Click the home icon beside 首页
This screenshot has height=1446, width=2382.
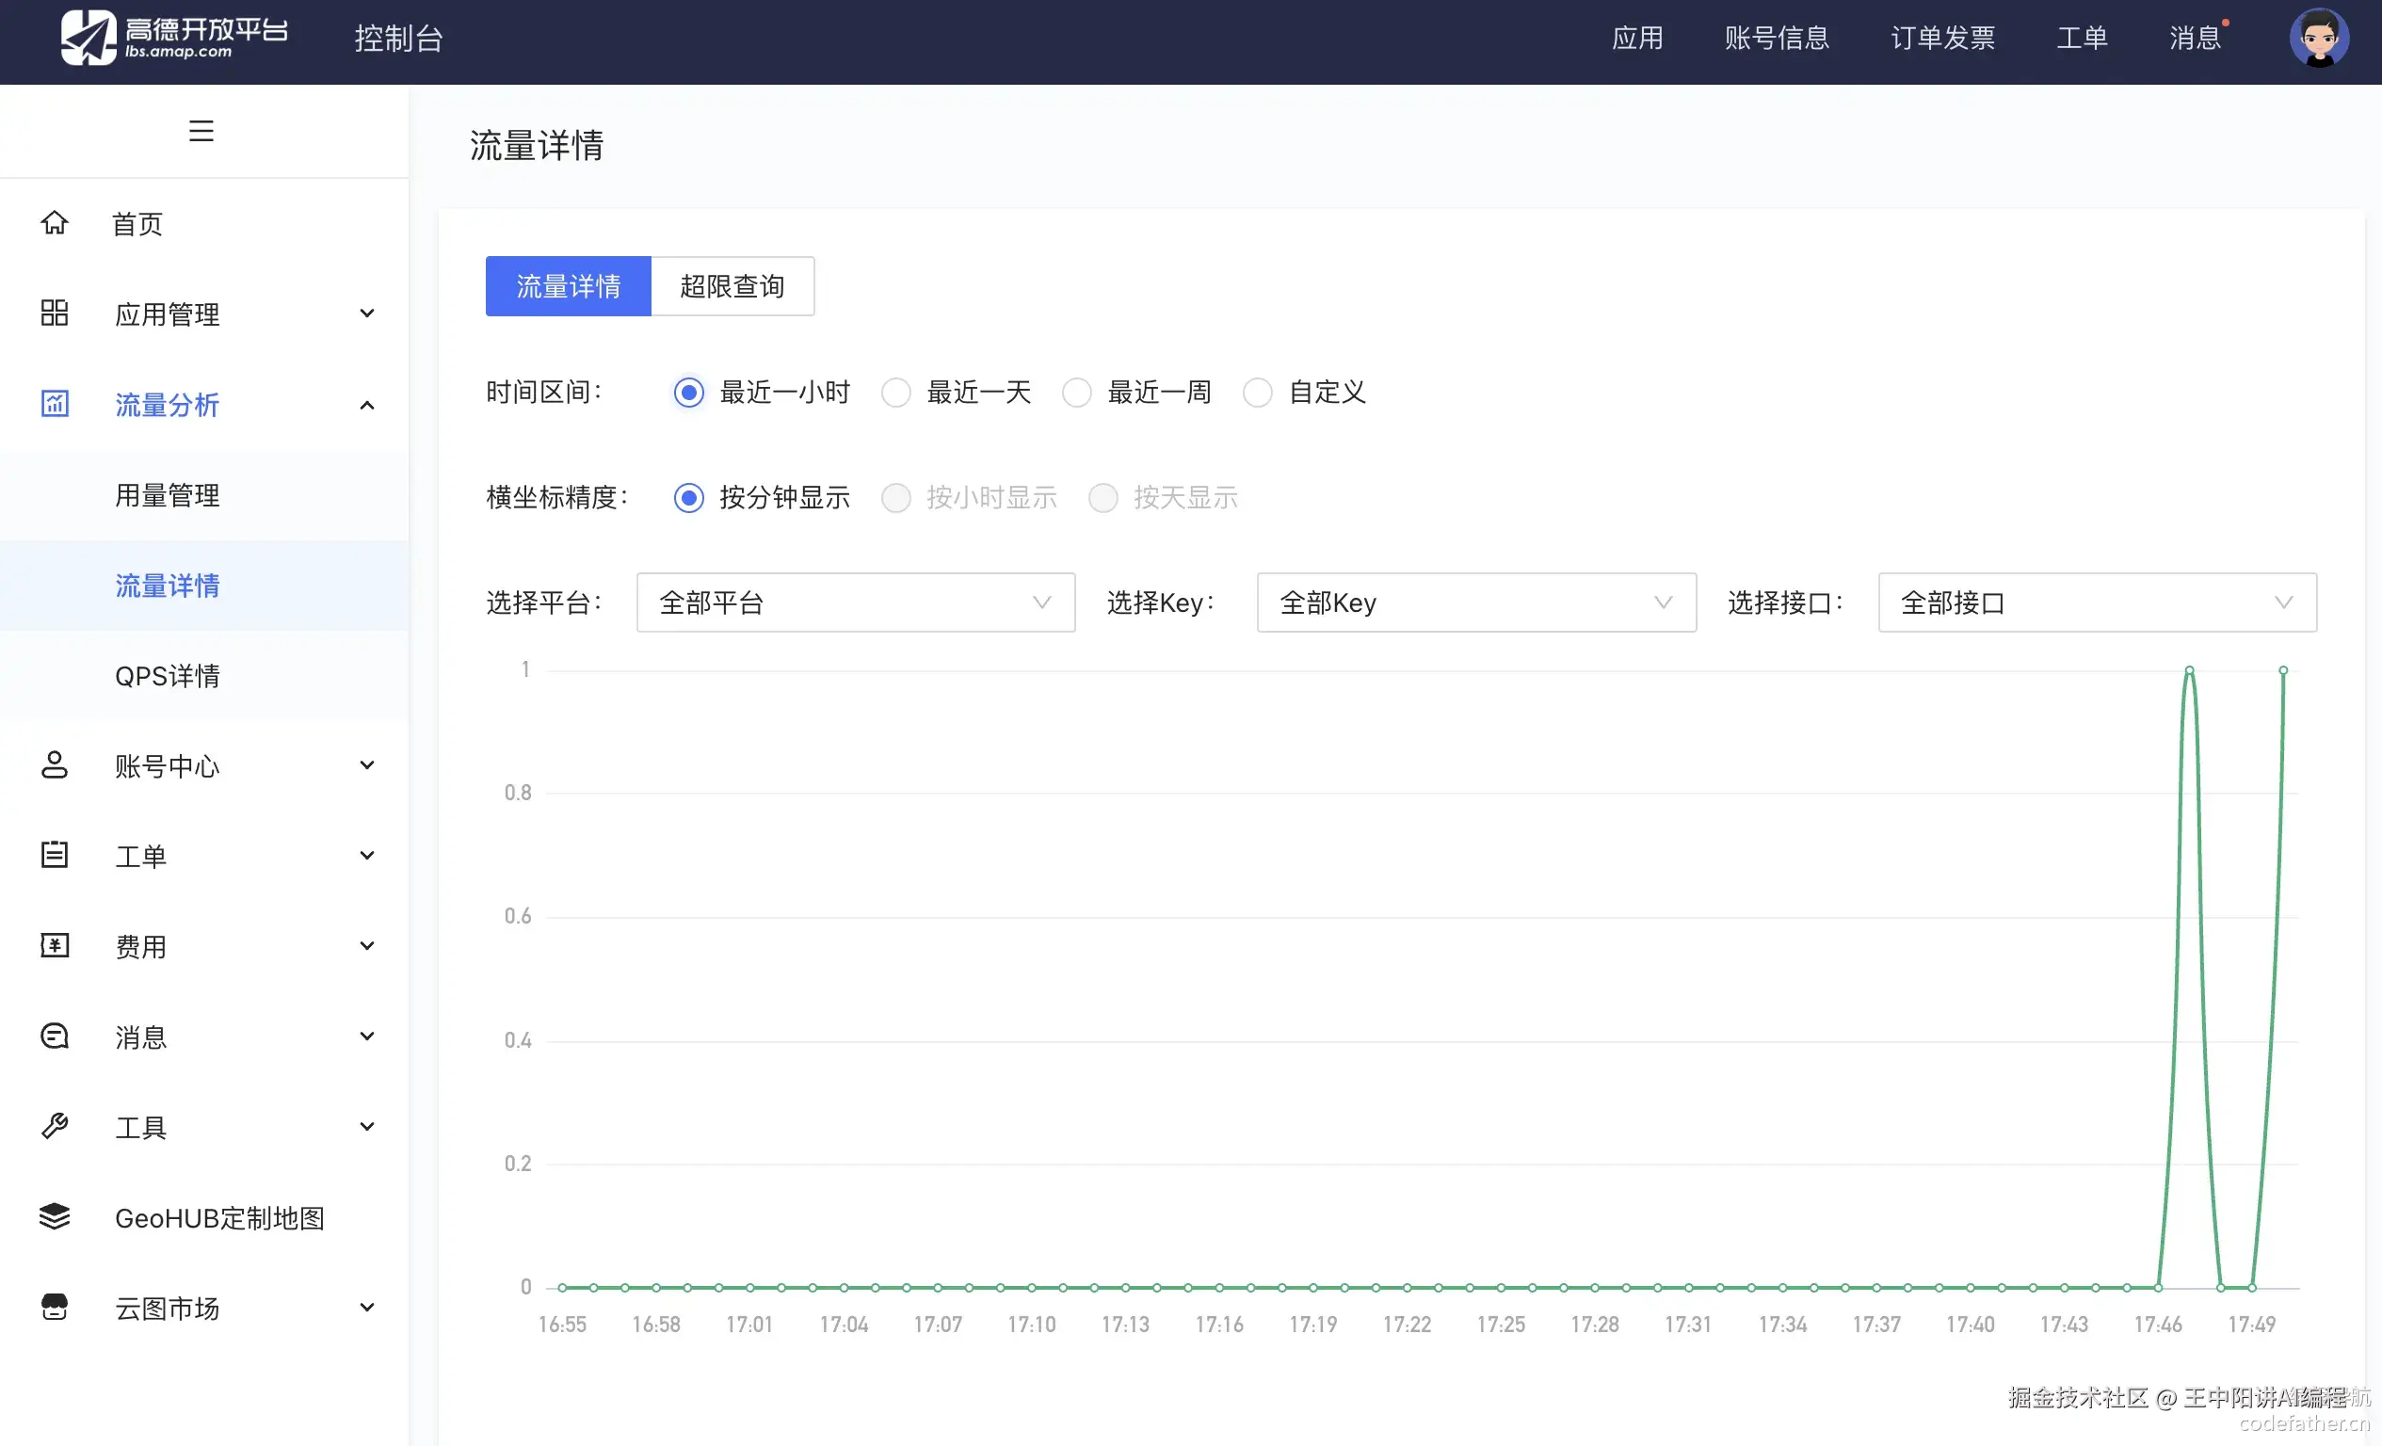[55, 223]
